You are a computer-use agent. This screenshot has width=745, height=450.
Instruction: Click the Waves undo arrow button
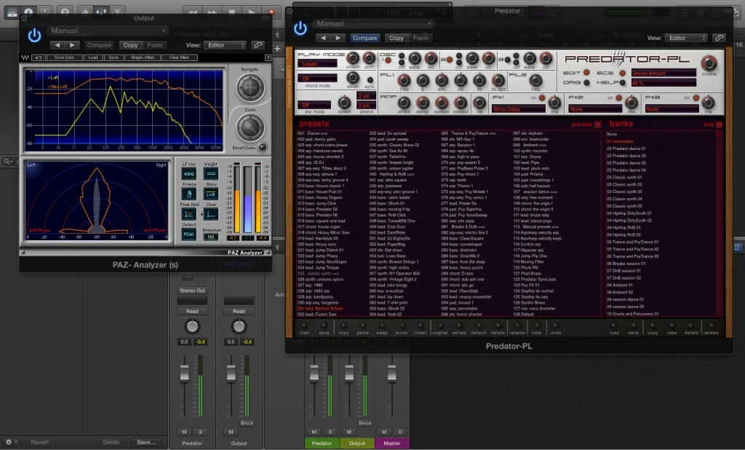point(38,58)
